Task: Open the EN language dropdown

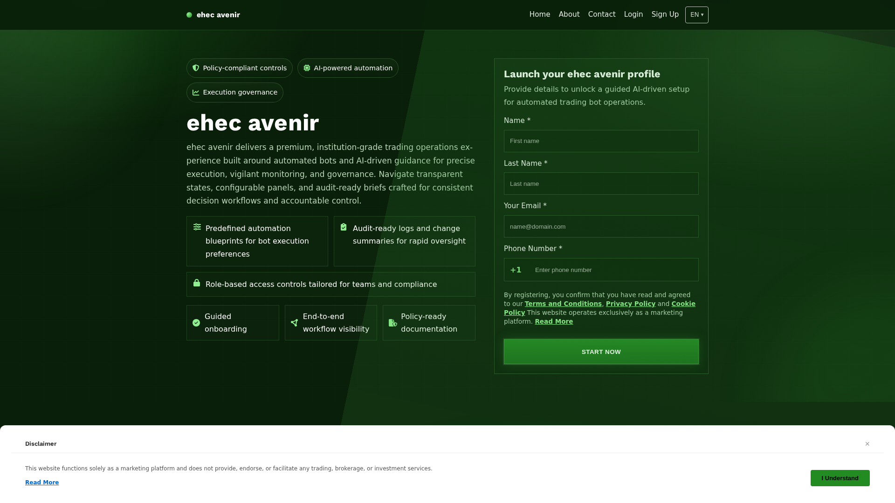Action: (x=697, y=15)
